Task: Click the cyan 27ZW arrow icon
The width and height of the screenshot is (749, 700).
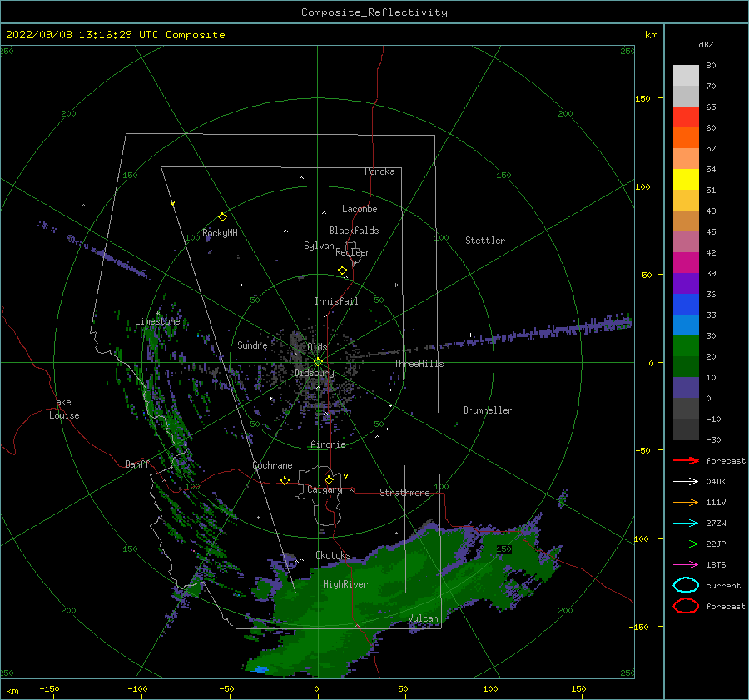Action: (686, 524)
